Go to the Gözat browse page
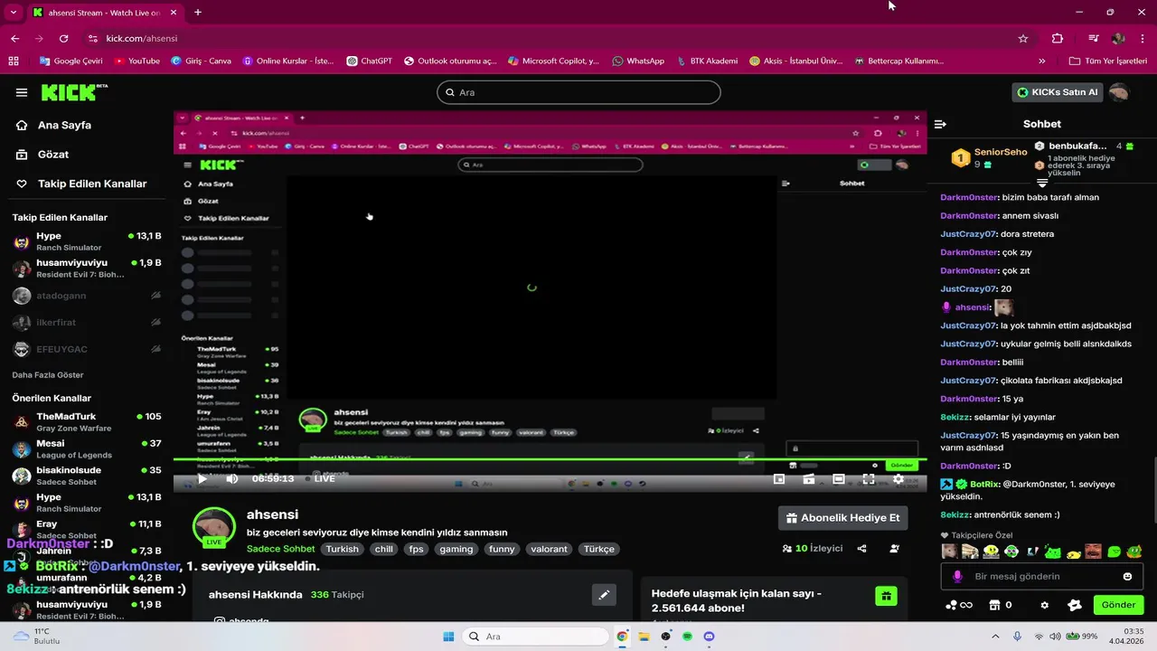 click(42, 155)
